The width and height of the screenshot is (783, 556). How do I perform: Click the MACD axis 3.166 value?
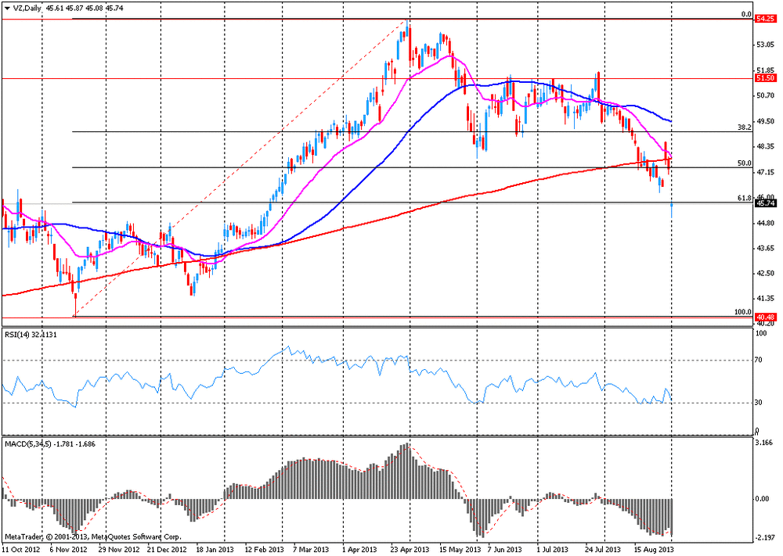[x=765, y=443]
